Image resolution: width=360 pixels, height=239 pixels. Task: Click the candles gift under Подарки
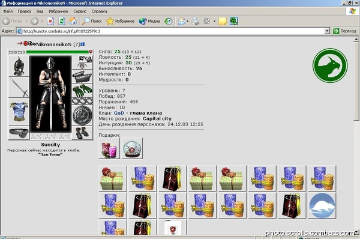(109, 148)
